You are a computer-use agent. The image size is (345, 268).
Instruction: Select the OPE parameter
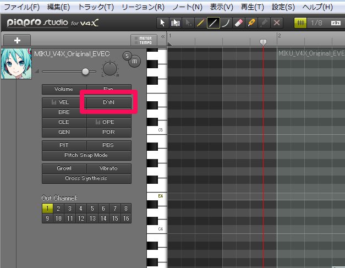point(109,122)
